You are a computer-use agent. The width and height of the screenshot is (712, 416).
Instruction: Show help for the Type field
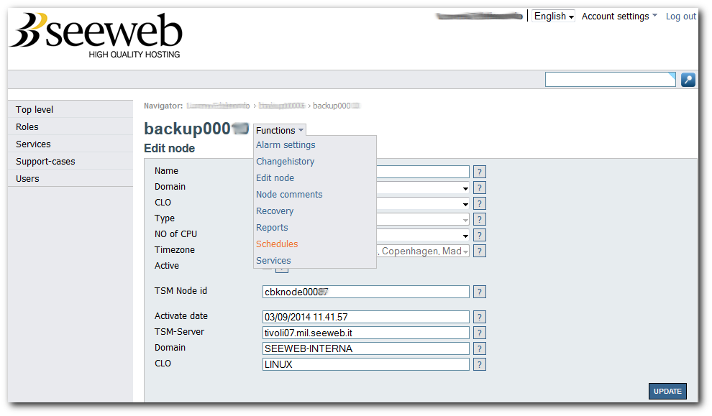pos(480,220)
